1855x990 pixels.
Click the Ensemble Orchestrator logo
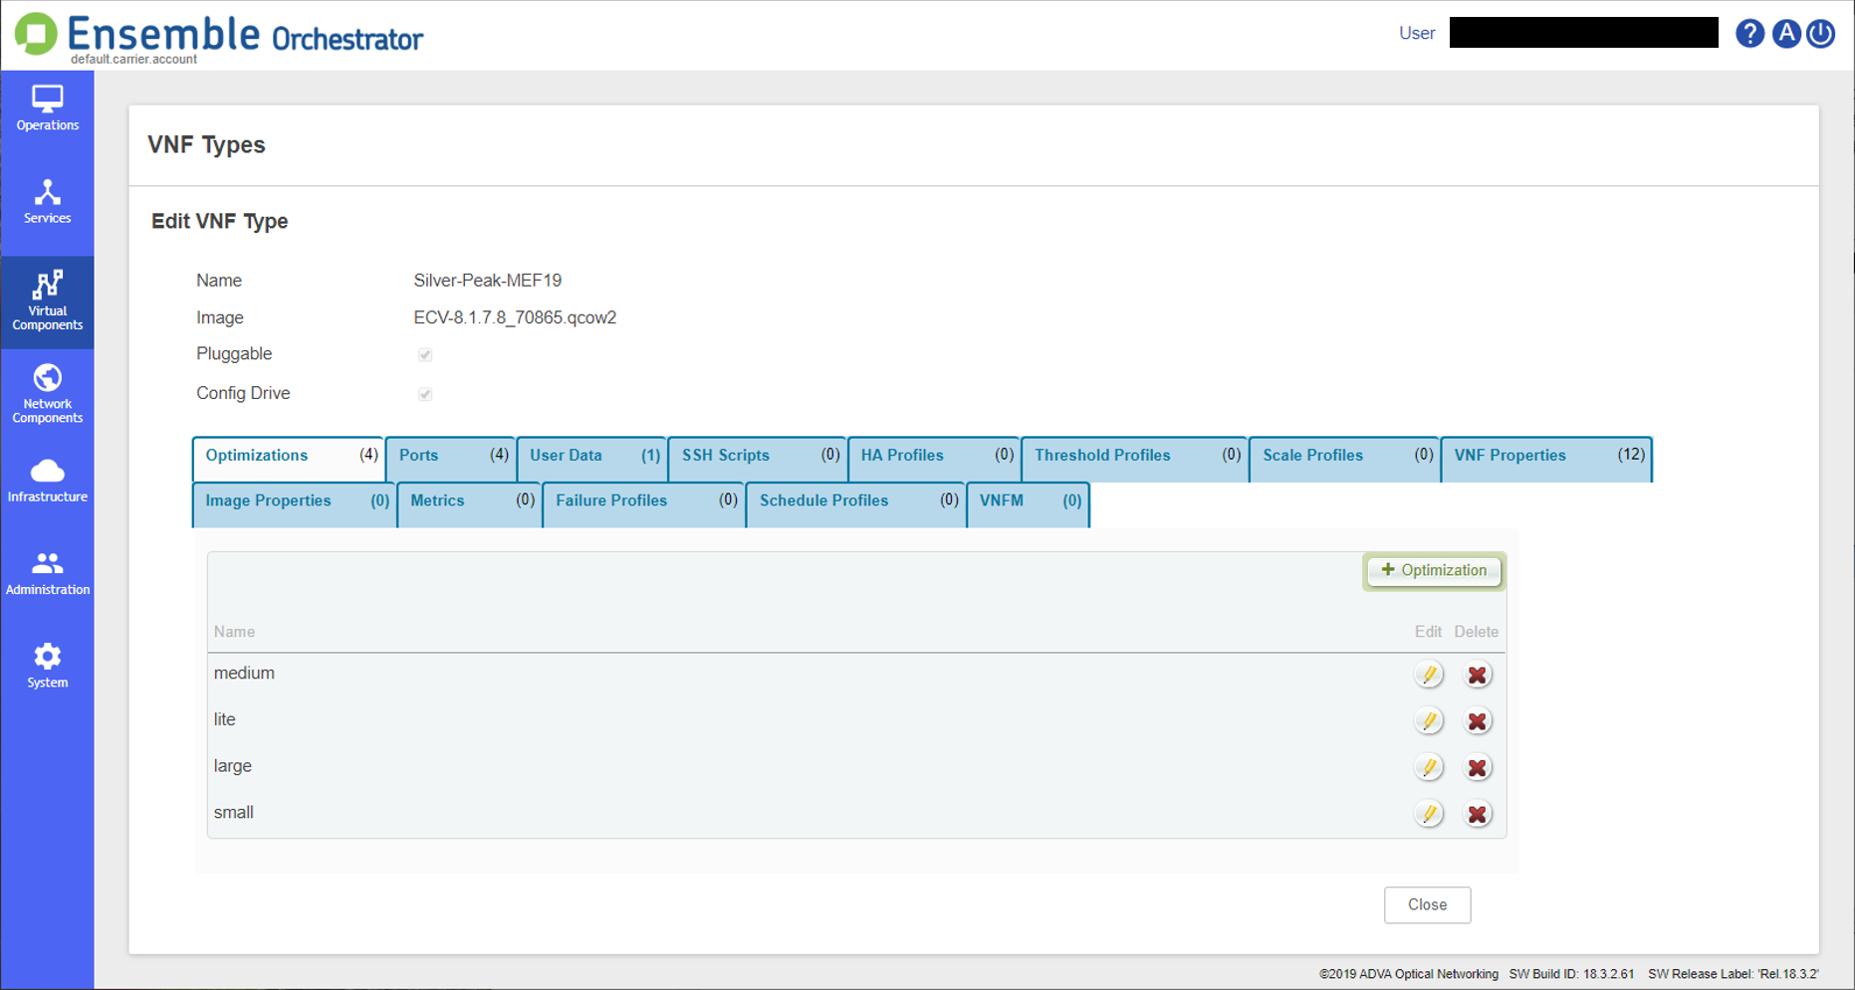coord(219,35)
